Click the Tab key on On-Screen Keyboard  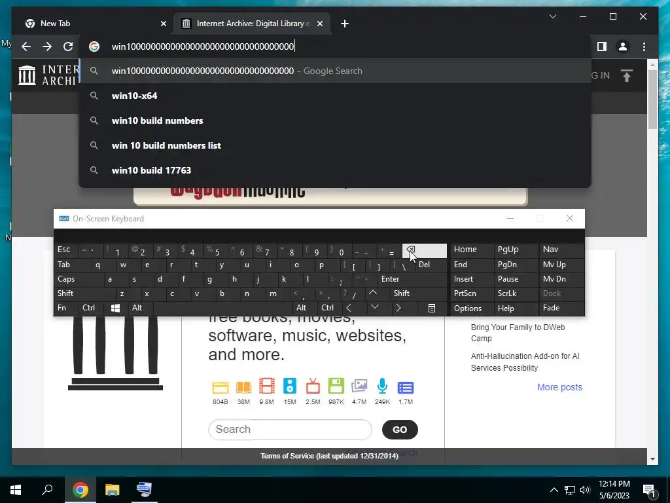pos(73,265)
